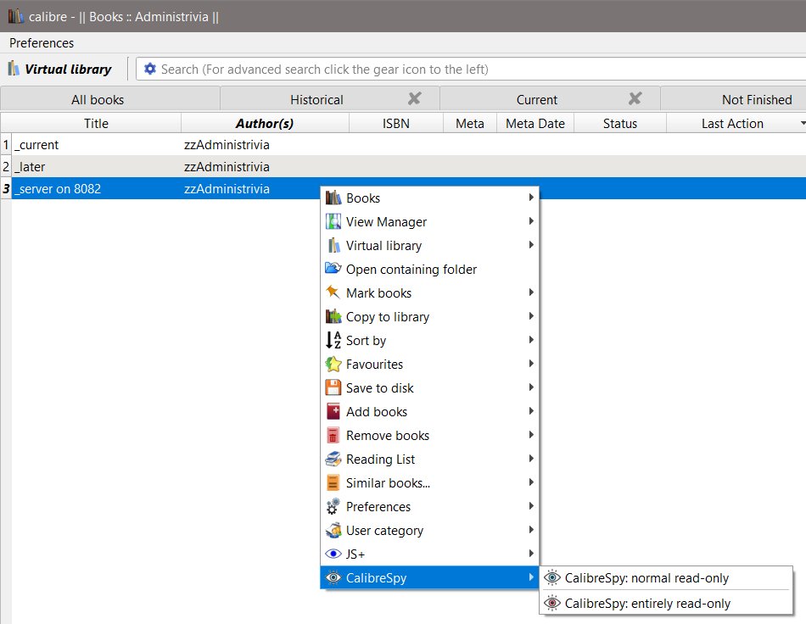Viewport: 806px width, 624px height.
Task: Click the Reading List stacked books icon
Action: coord(333,459)
